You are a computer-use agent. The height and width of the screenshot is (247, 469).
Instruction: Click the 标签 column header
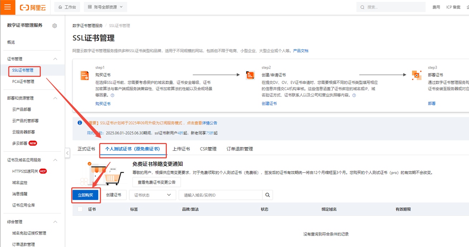134,209
